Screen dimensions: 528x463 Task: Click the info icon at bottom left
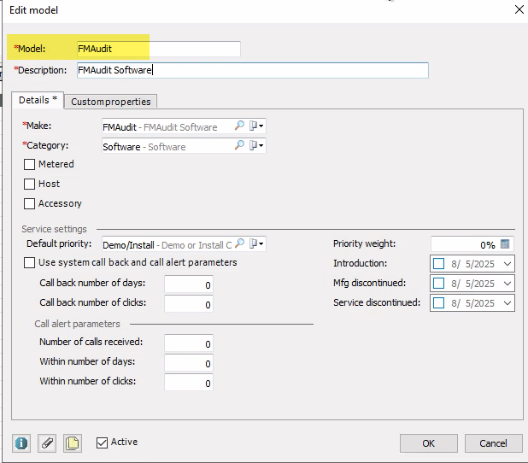pos(21,443)
